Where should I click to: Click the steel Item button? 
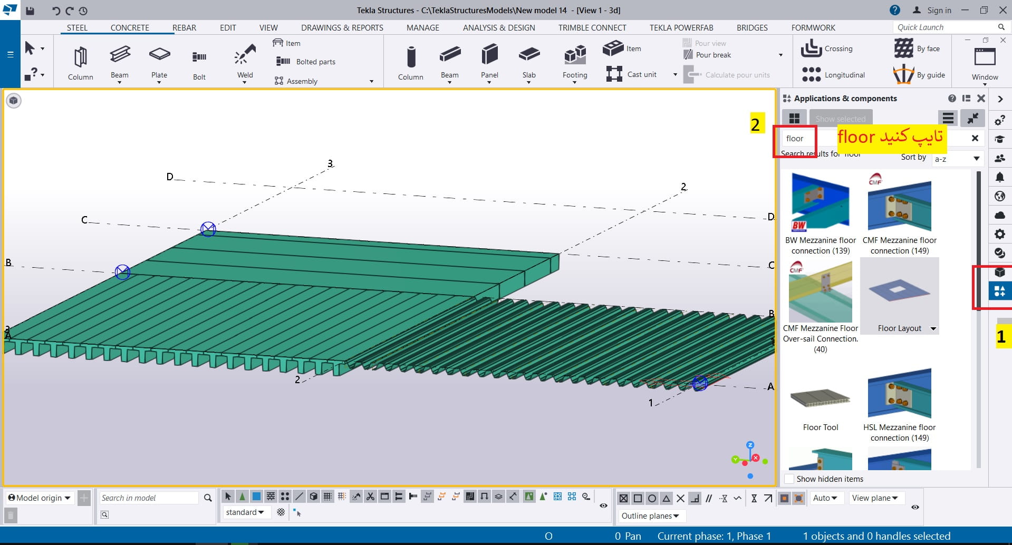click(287, 43)
